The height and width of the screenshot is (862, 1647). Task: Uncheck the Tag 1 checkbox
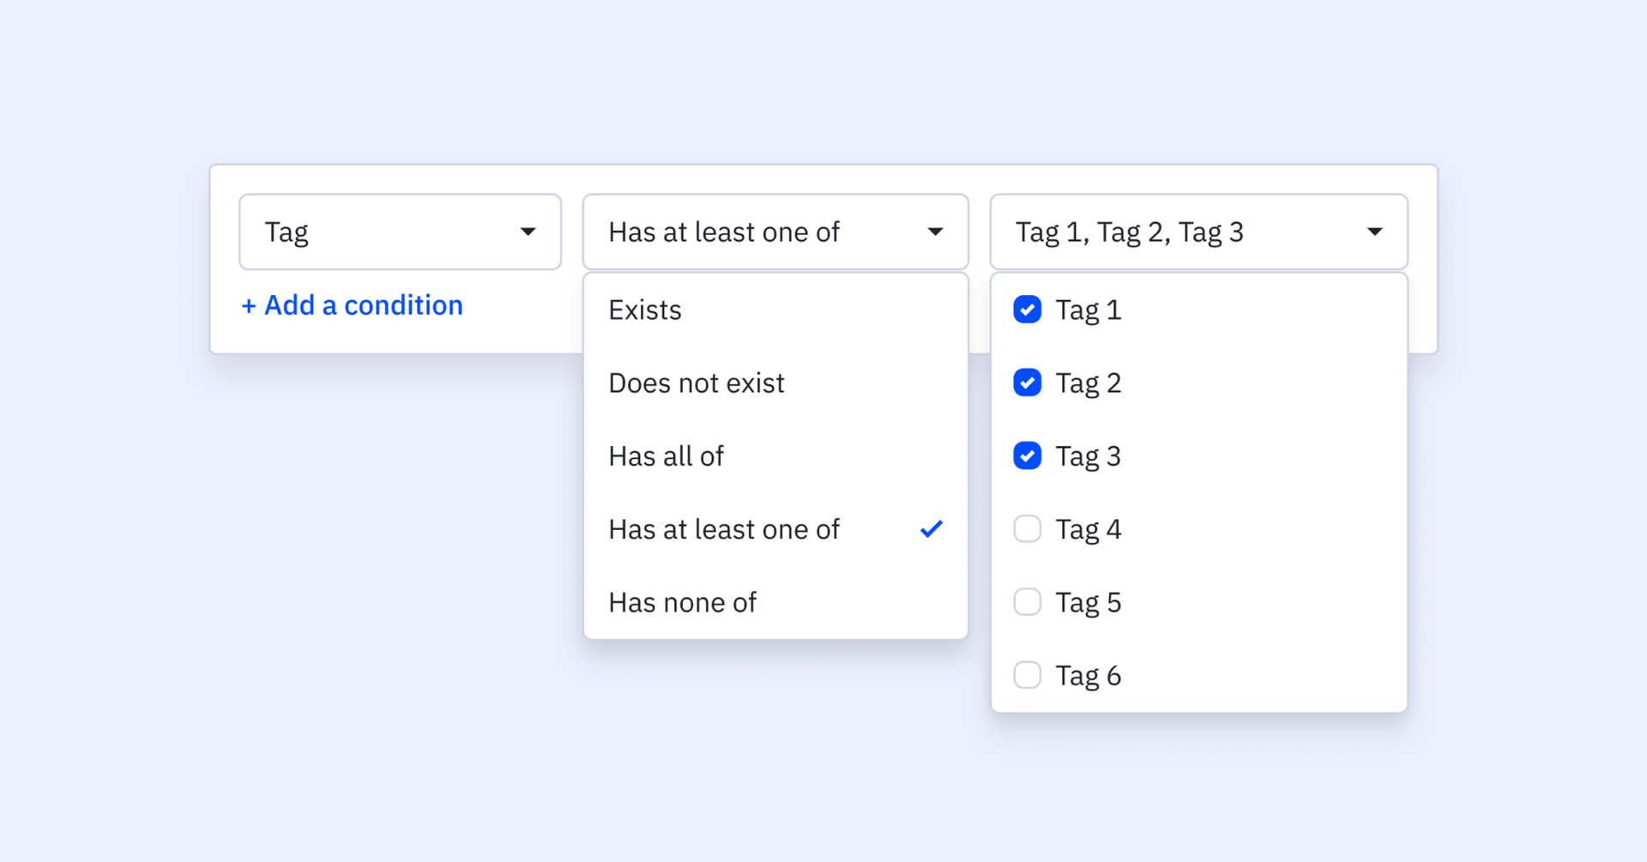point(1027,310)
